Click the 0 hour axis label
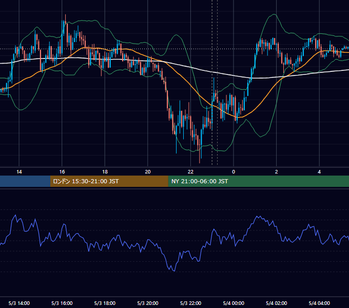Viewport: 349px width, 308px height. [x=234, y=172]
